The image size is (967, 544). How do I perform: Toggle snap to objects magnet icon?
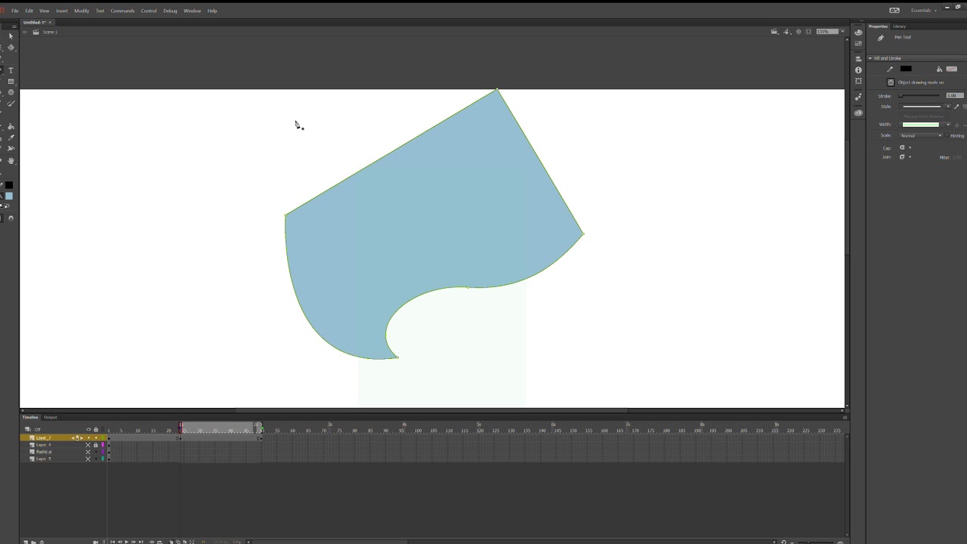(11, 218)
